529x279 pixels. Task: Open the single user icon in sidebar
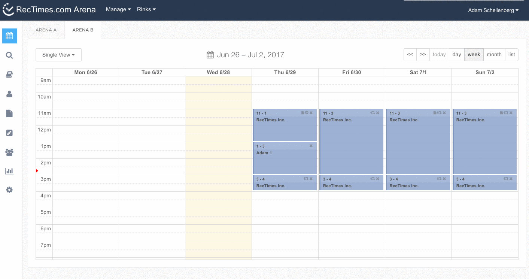pyautogui.click(x=9, y=94)
